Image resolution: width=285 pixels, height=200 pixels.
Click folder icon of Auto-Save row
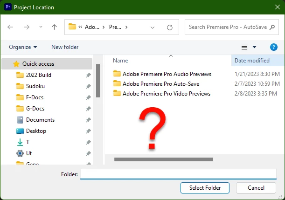(117, 83)
